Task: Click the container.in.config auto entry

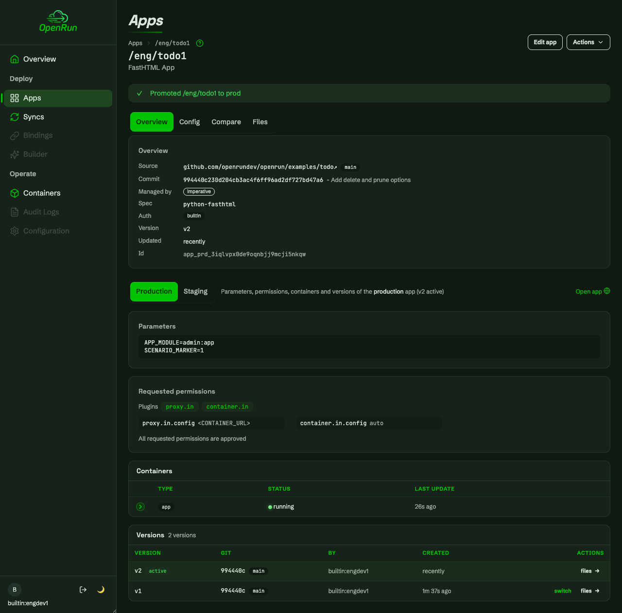Action: 369,423
